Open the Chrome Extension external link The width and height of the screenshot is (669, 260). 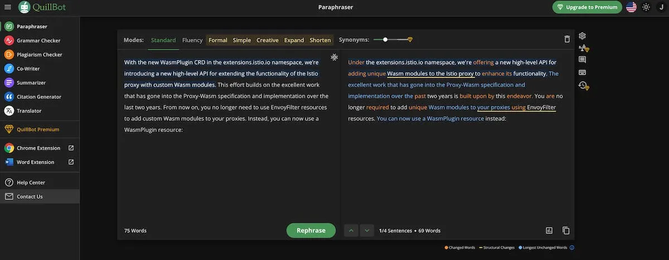71,148
